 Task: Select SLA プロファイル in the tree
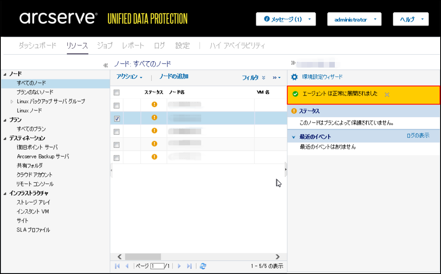pyautogui.click(x=33, y=230)
